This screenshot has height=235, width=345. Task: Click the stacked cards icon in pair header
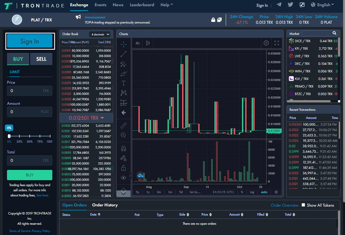click(219, 20)
